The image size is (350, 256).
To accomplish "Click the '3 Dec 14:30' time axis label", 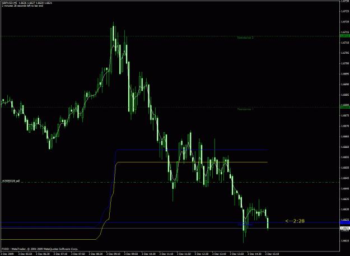I will tap(255, 254).
